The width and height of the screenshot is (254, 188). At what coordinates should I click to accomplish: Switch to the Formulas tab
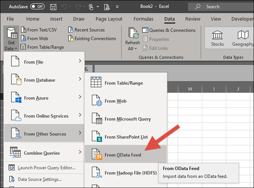pyautogui.click(x=144, y=19)
